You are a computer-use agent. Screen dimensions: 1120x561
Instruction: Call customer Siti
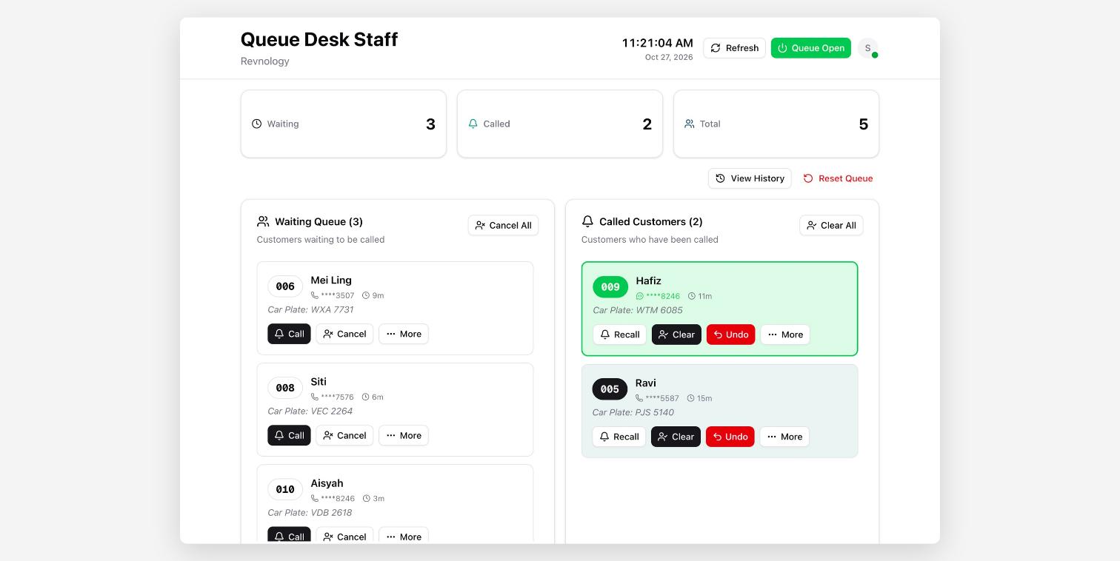coord(289,435)
